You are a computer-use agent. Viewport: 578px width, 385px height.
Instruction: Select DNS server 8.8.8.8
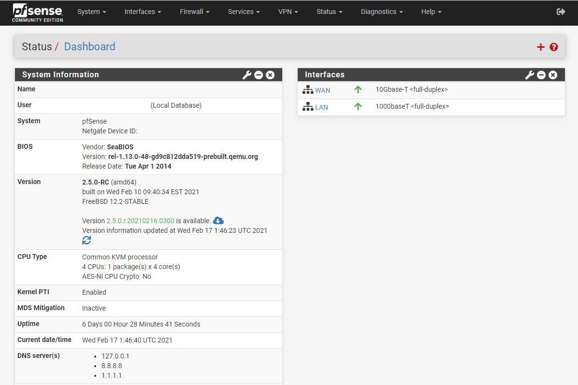(112, 366)
